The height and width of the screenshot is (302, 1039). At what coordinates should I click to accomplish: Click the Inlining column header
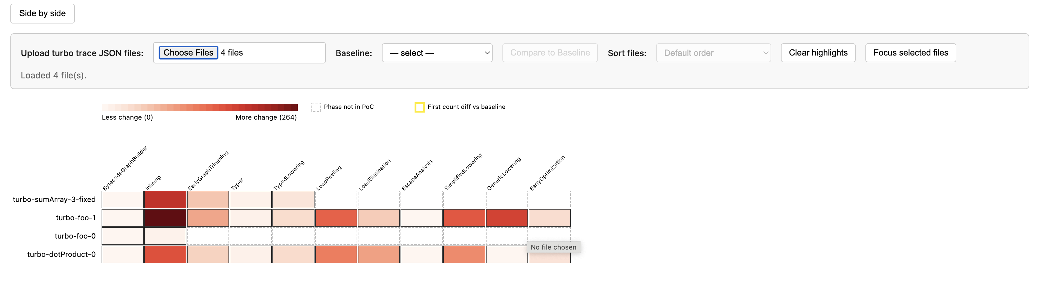[153, 182]
